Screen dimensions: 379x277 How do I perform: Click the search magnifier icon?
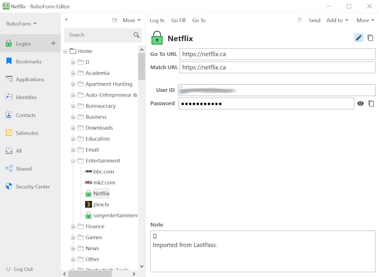136,35
